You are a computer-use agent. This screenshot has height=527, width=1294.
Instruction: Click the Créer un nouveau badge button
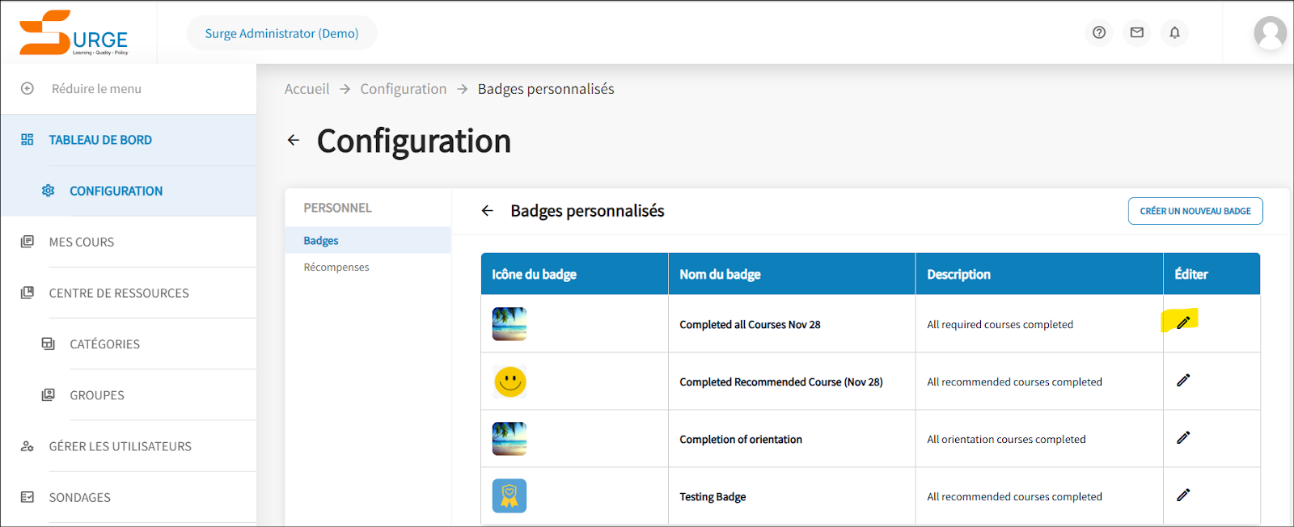click(x=1195, y=210)
